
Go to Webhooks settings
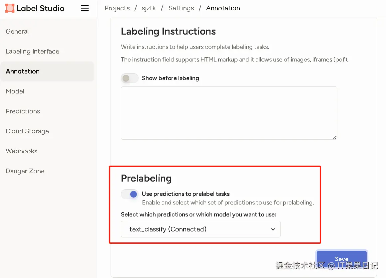click(x=22, y=151)
